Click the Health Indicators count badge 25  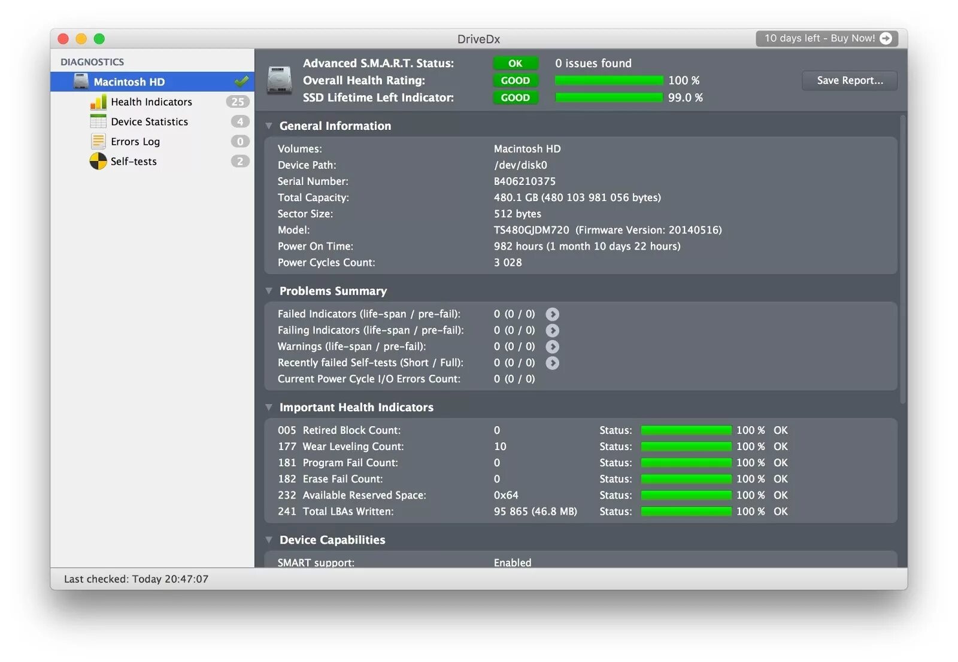[x=238, y=102]
